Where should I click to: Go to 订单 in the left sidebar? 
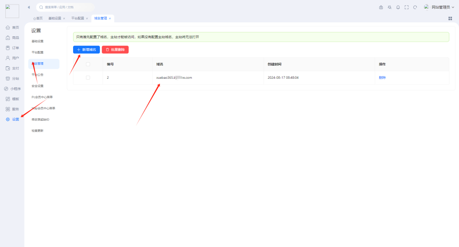click(x=13, y=48)
